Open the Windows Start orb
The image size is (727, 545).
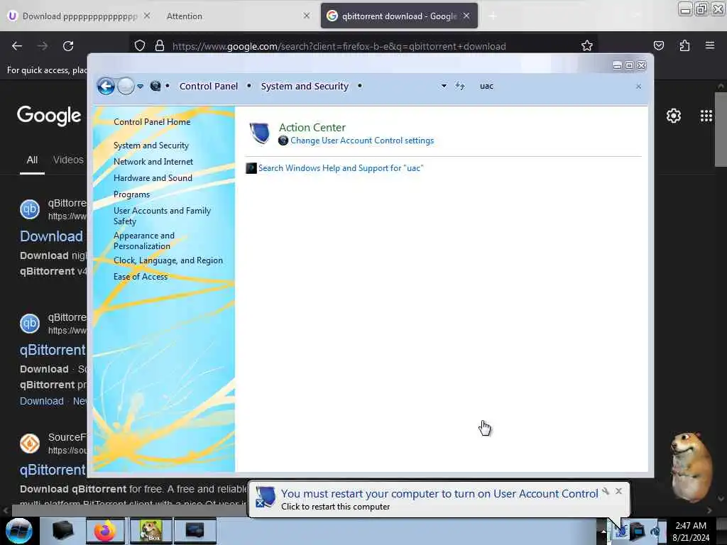pos(19,531)
